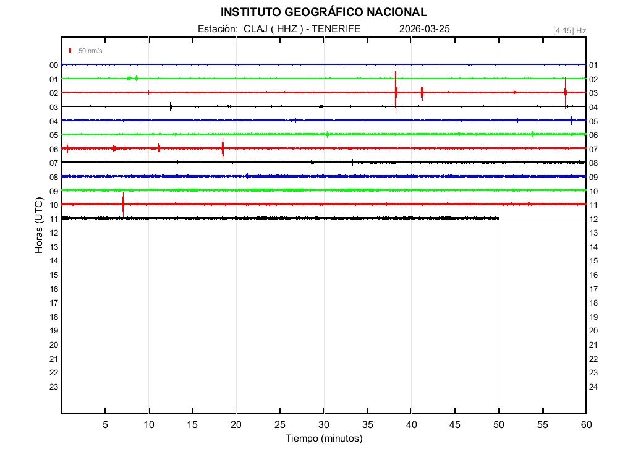The height and width of the screenshot is (475, 633).
Task: Click the left-side hour label 23
Action: [54, 387]
